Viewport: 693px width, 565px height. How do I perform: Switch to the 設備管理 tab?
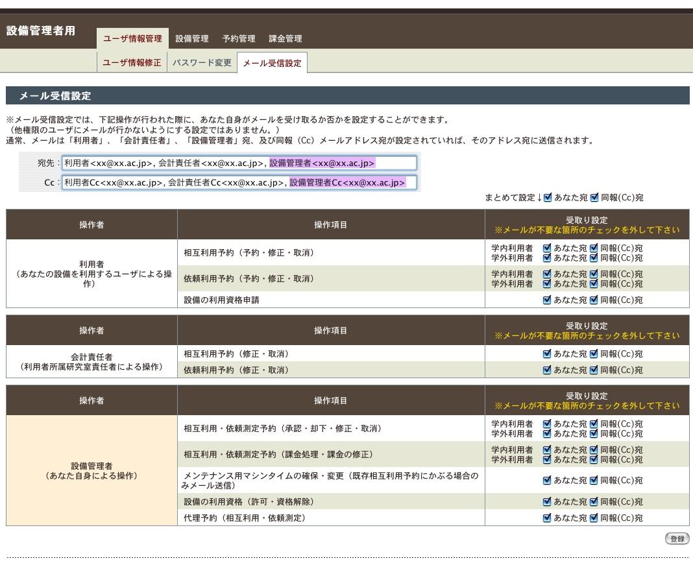192,39
